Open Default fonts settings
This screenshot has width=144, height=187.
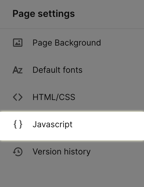click(72, 70)
